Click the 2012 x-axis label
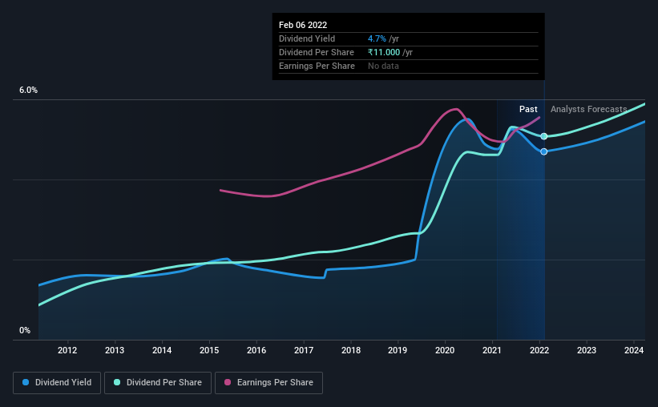658x407 pixels. pyautogui.click(x=67, y=350)
